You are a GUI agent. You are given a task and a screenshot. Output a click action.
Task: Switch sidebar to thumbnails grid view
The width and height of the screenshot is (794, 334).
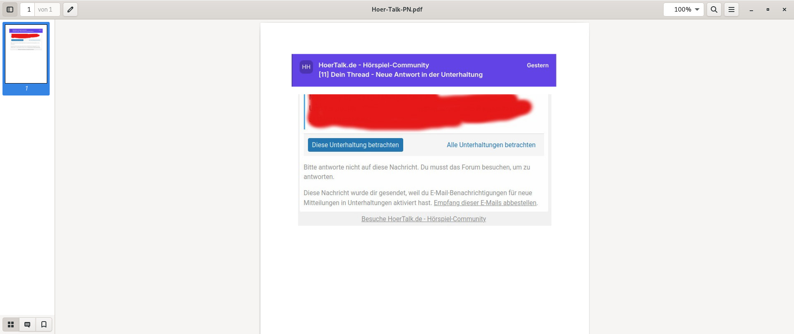pyautogui.click(x=11, y=324)
